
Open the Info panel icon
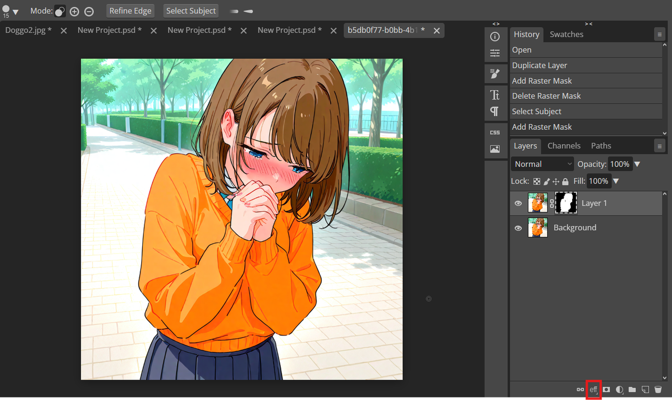click(495, 37)
